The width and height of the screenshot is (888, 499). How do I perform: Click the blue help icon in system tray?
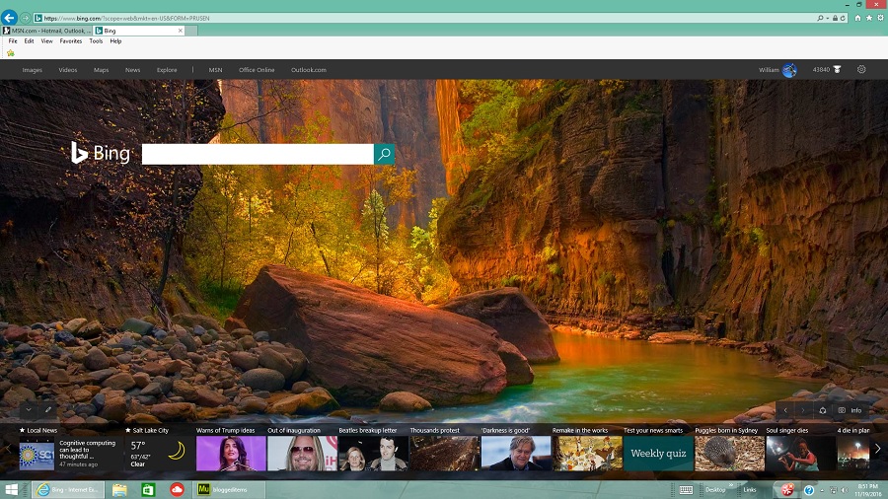(809, 490)
